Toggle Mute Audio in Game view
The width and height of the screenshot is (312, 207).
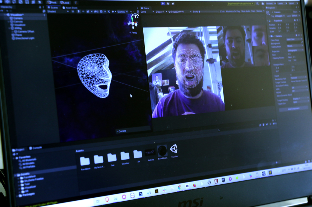click(x=246, y=11)
